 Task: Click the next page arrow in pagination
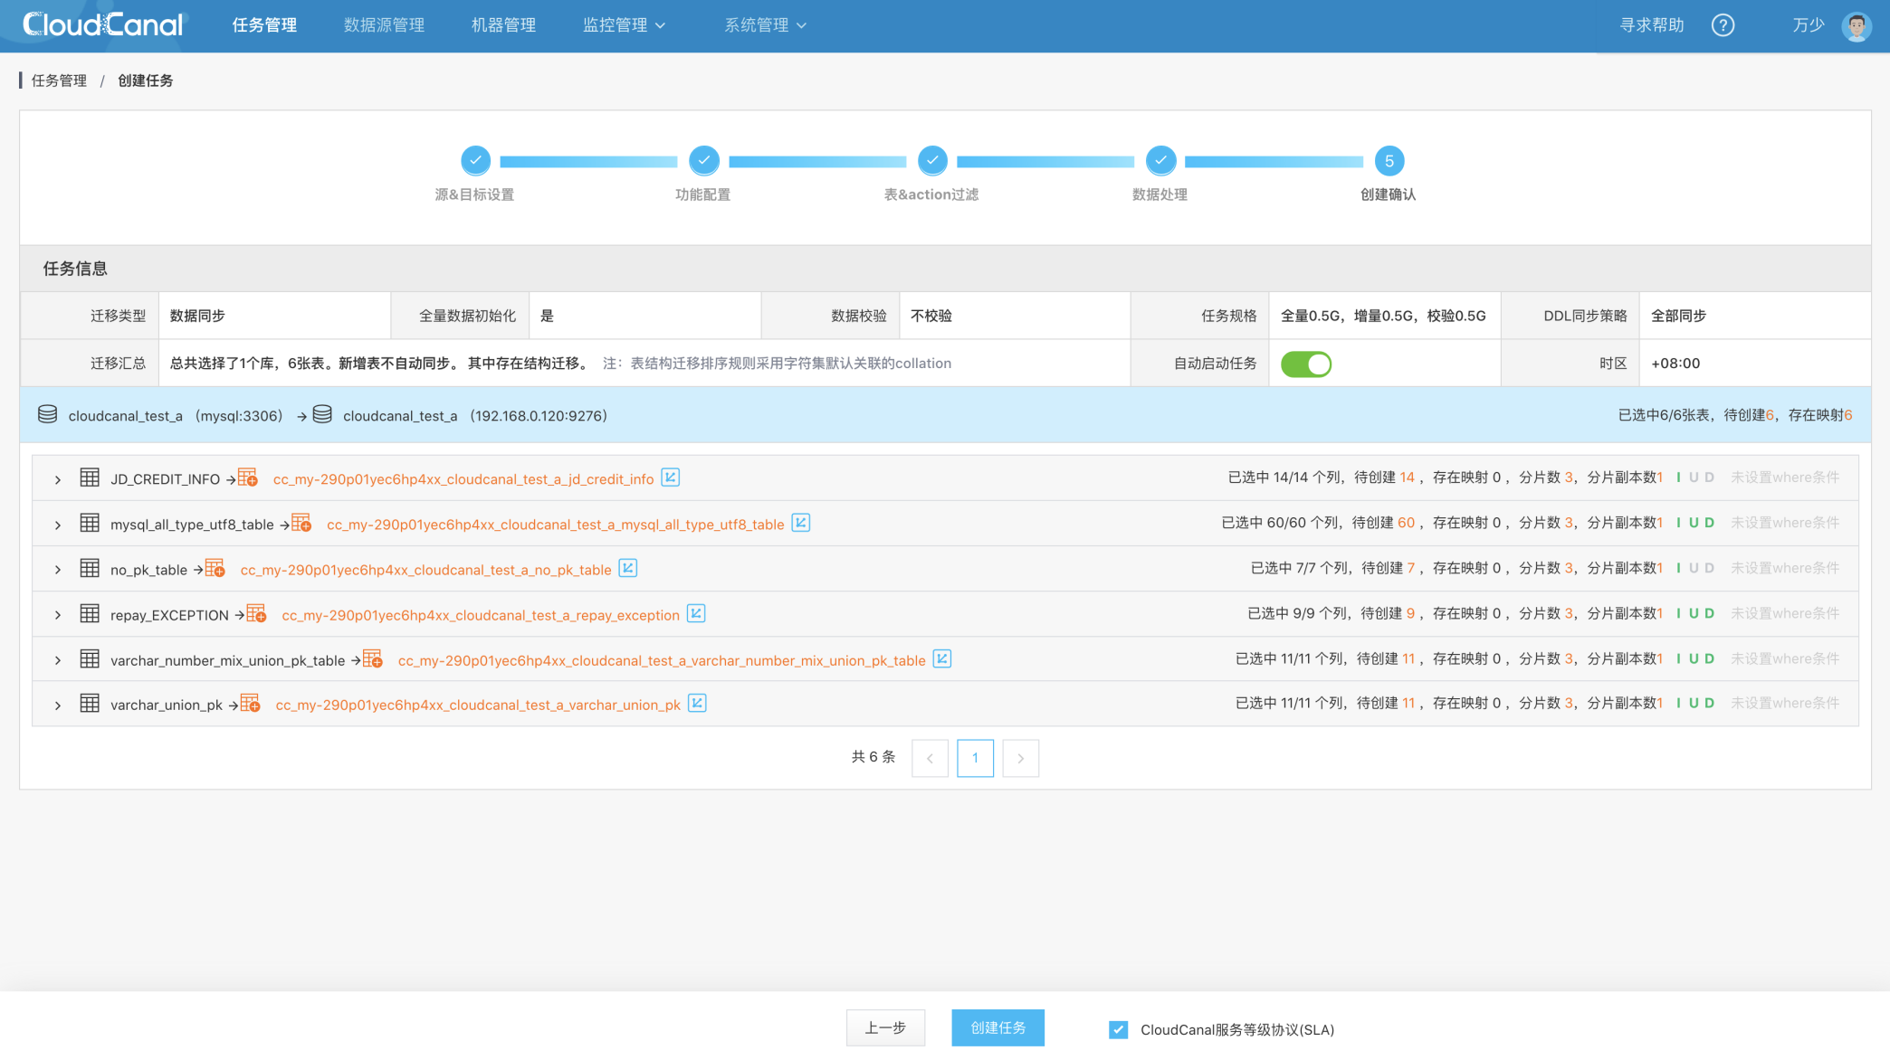[x=1020, y=758]
